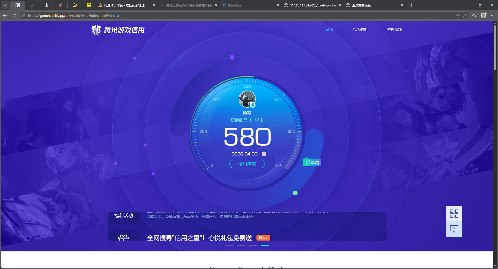This screenshot has height=269, width=498.
Task: Add this page to favorites
Action: pyautogui.click(x=465, y=16)
